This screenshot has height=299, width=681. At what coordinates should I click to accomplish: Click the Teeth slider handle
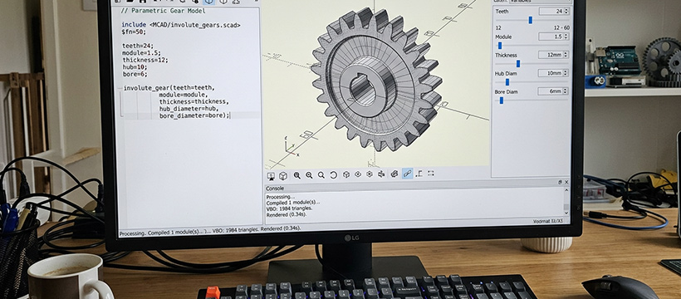[x=531, y=20]
